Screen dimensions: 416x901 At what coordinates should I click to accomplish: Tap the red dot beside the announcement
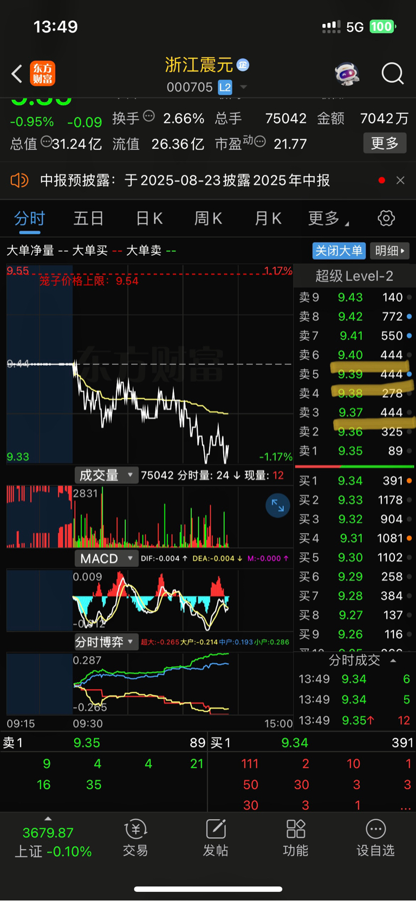(x=382, y=180)
